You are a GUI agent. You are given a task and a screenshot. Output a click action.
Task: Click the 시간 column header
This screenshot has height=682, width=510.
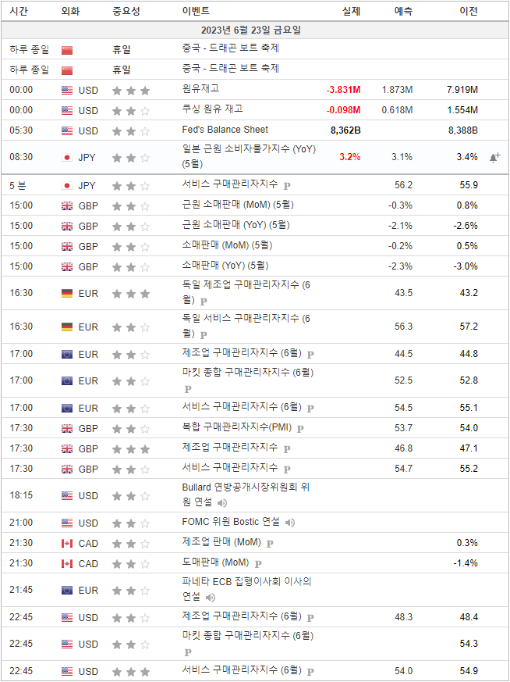19,12
